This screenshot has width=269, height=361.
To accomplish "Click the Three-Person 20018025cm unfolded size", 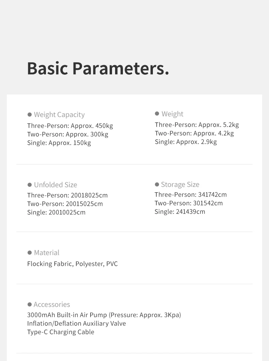I will point(67,195).
